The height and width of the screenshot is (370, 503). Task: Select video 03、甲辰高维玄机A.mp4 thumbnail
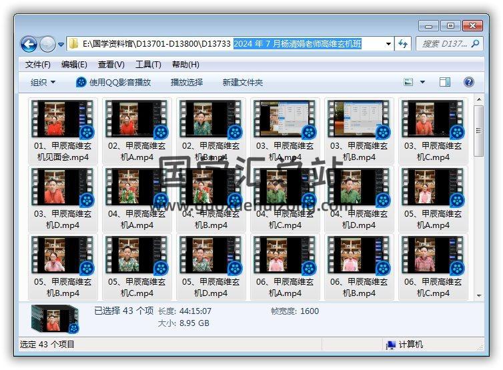click(x=285, y=119)
